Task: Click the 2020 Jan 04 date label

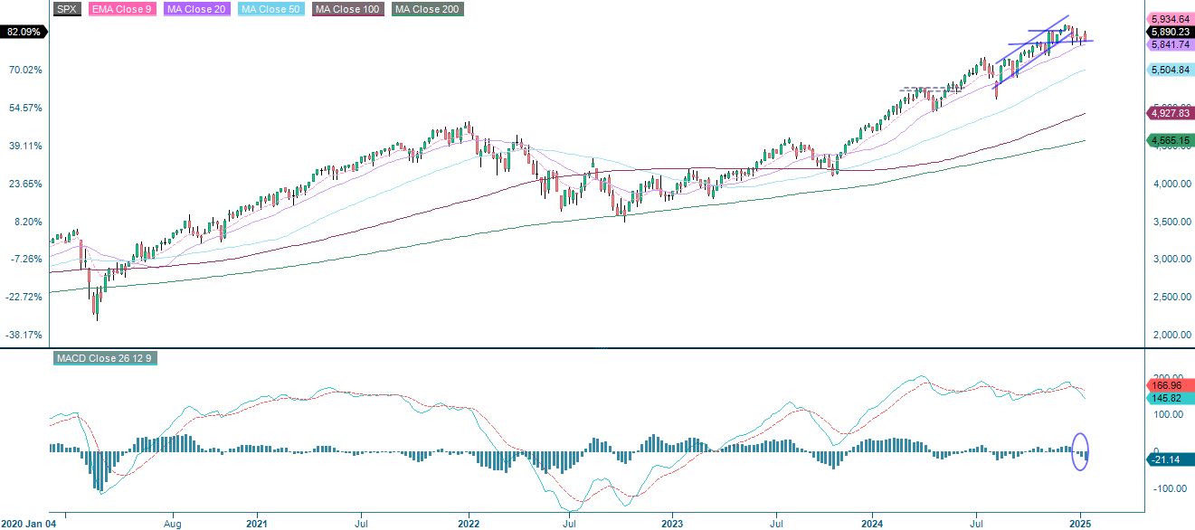Action: (30, 522)
